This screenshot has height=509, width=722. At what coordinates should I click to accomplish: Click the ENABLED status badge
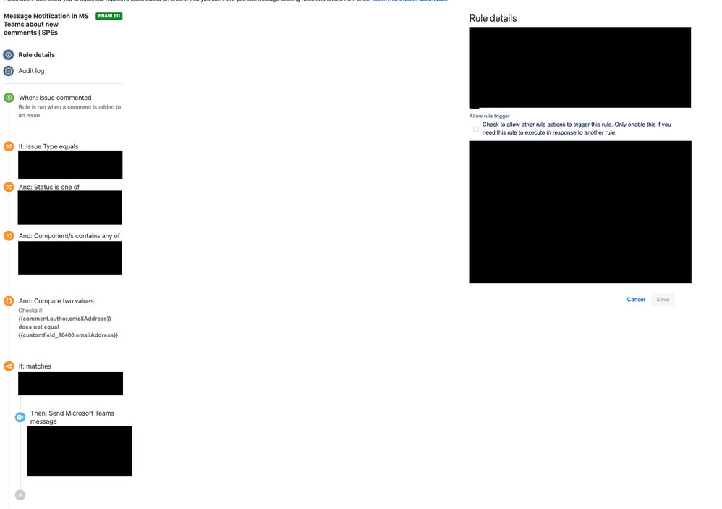[109, 14]
